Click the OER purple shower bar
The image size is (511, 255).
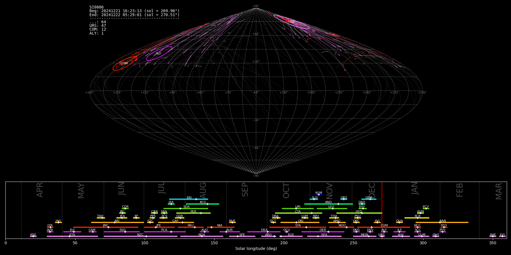[x=323, y=232]
